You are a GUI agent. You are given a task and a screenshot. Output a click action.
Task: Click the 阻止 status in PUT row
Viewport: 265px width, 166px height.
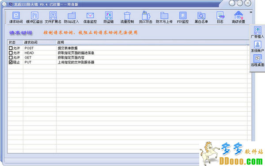[17, 62]
